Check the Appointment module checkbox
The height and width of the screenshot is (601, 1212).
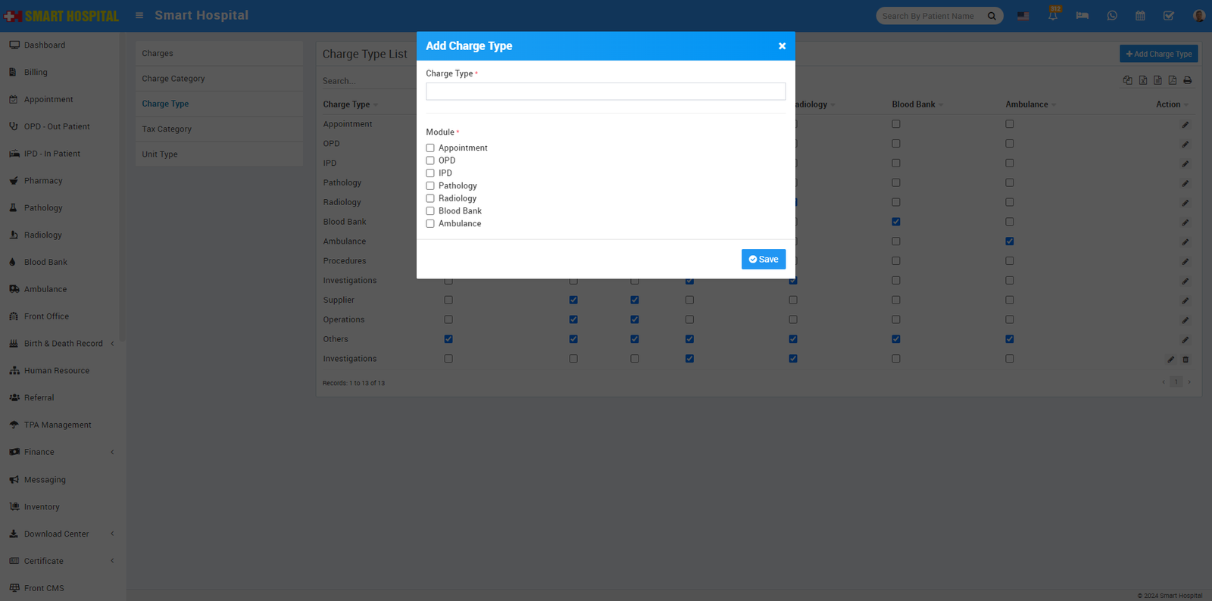tap(430, 148)
